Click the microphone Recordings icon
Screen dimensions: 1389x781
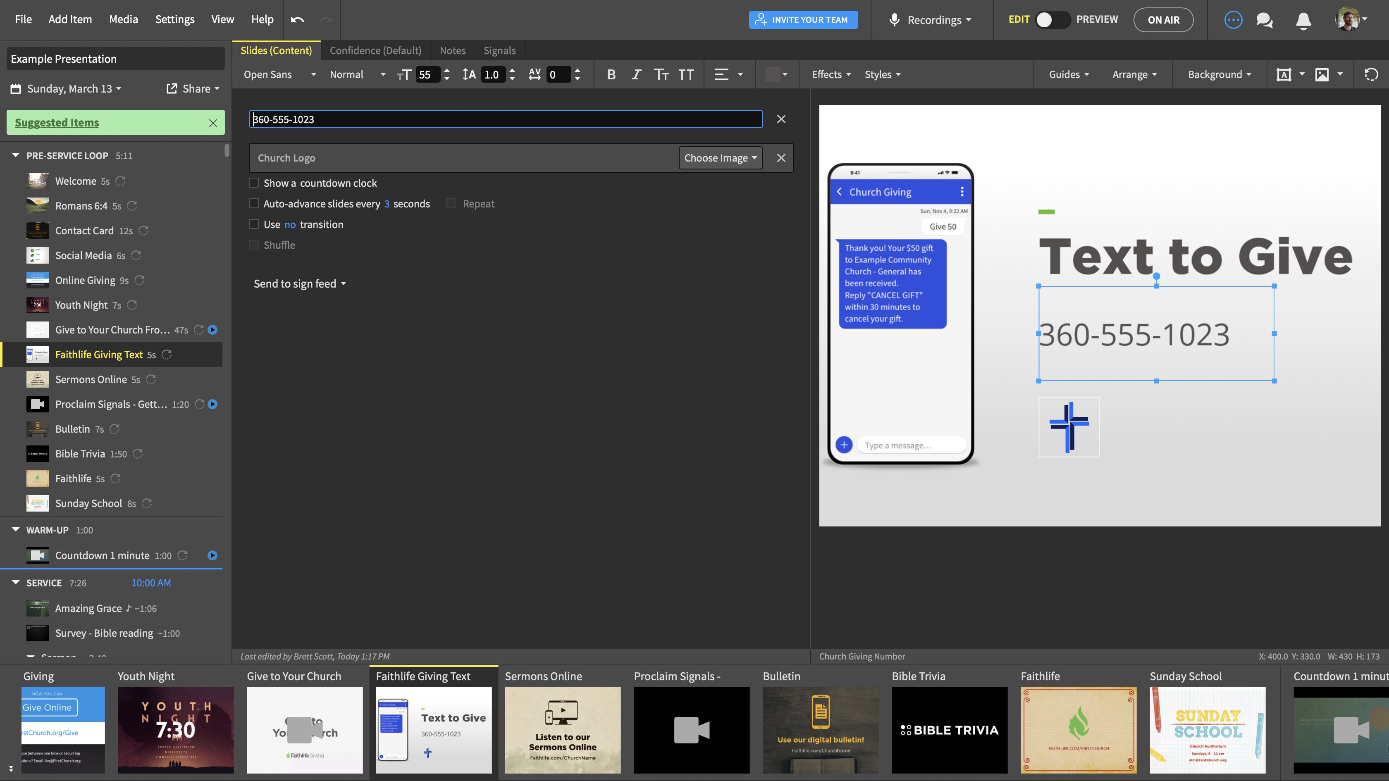point(895,20)
